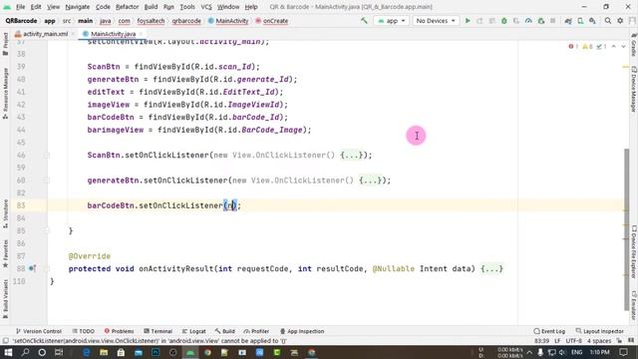
Task: Open the Logcat tool window
Action: [193, 331]
